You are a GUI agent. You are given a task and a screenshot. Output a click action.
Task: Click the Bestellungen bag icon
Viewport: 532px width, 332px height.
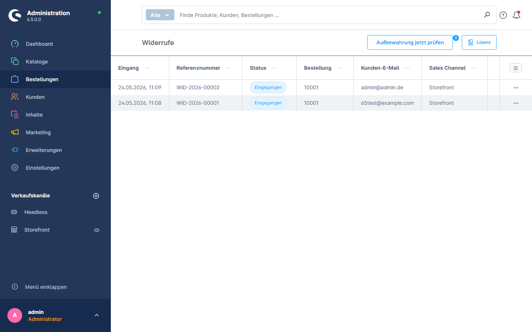(15, 79)
